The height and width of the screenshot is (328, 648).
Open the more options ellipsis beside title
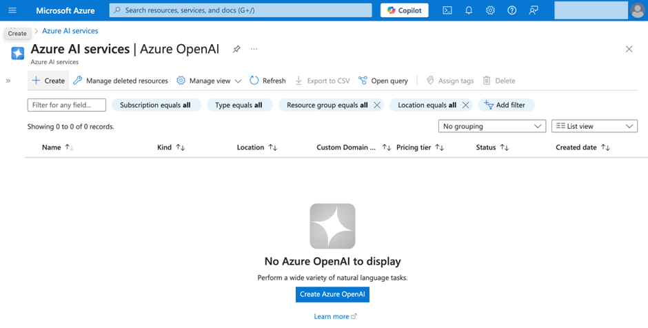click(x=254, y=49)
